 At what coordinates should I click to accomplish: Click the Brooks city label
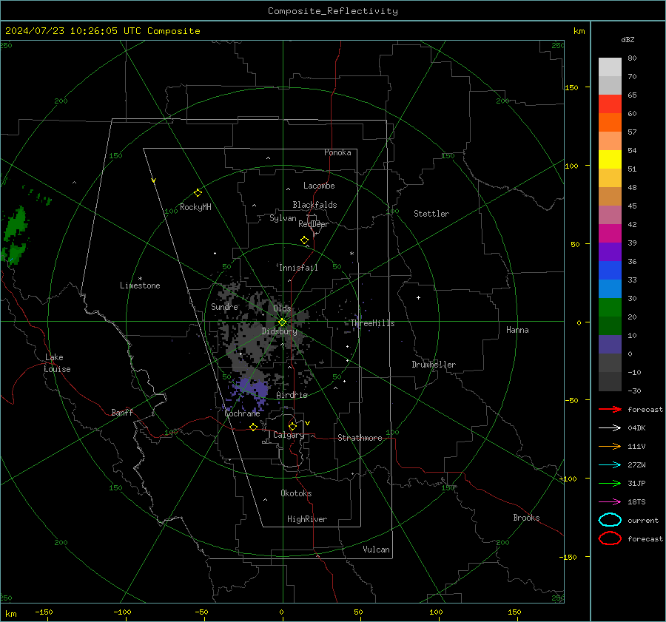pos(526,518)
